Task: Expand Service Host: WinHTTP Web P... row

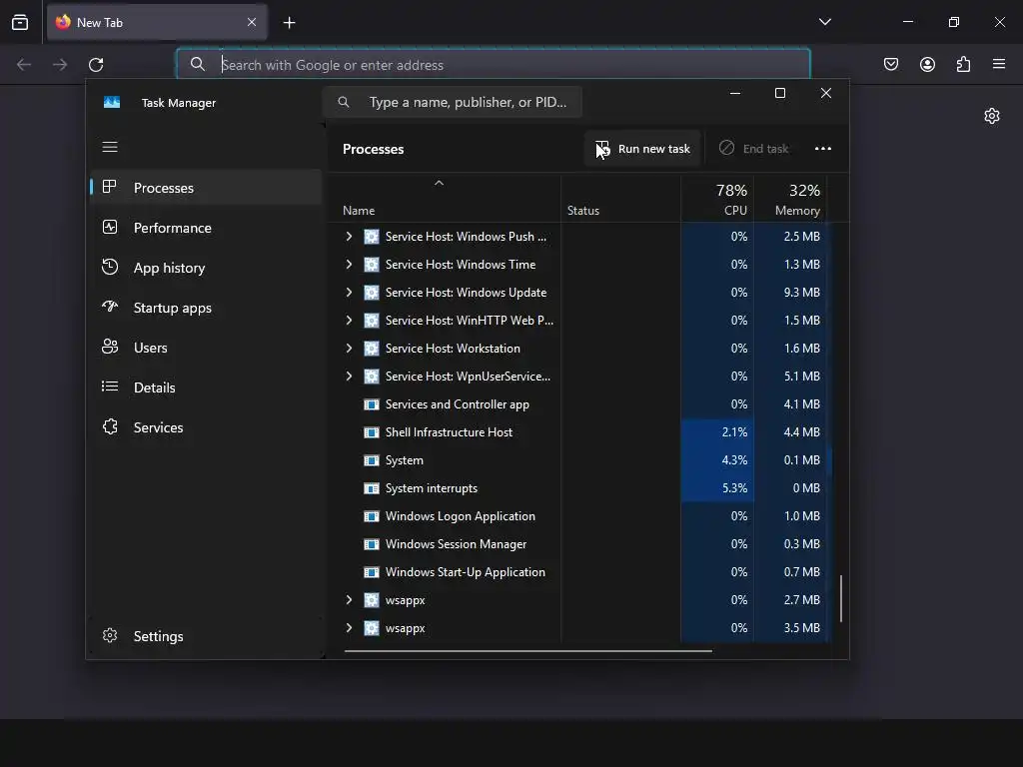Action: (x=349, y=321)
